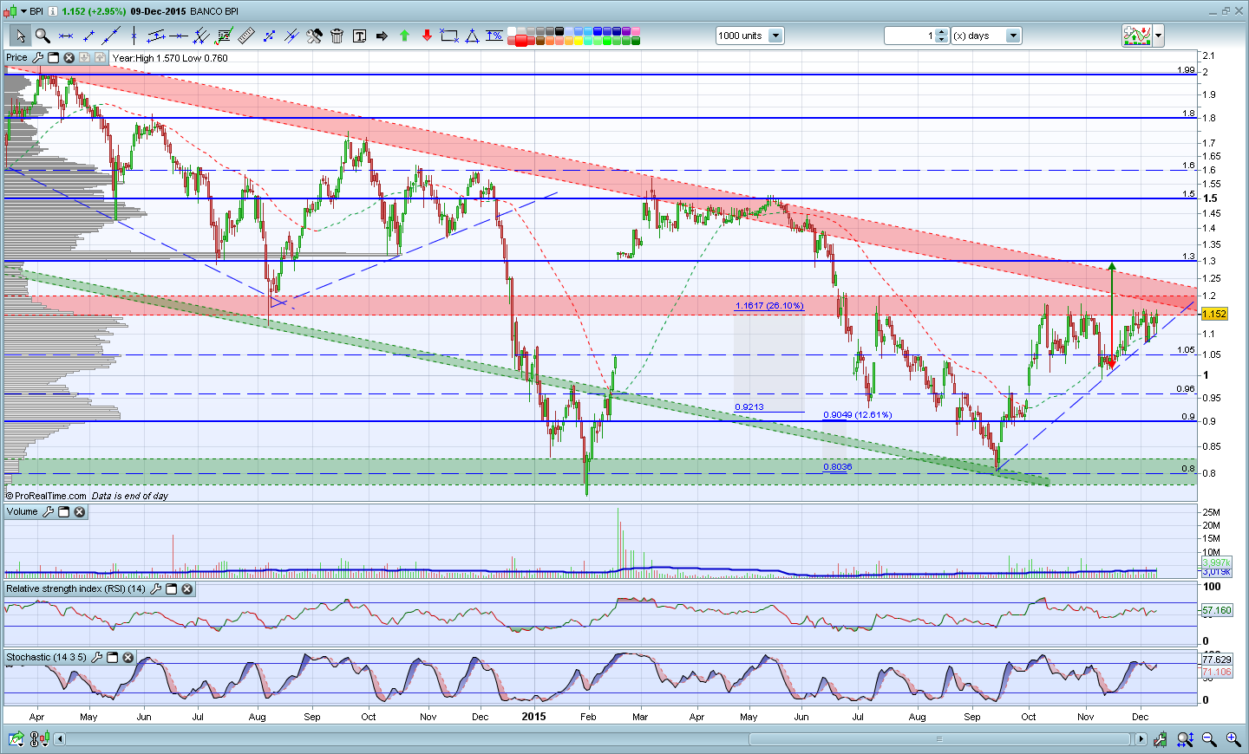Activate the magnifying glass zoom tool

(43, 36)
